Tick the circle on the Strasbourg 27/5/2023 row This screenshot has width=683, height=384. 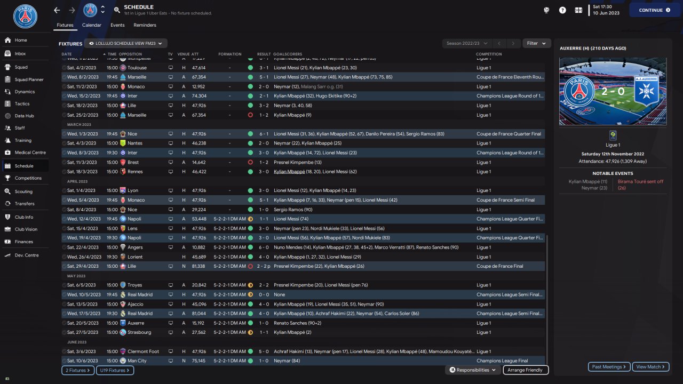[64, 332]
